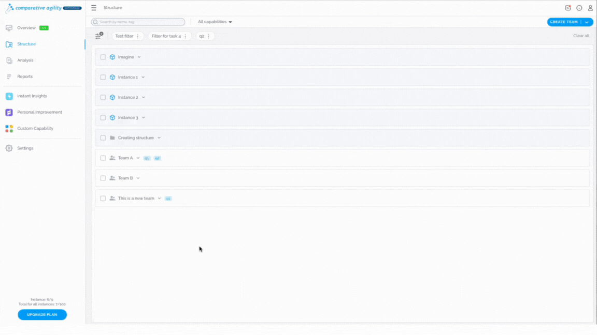Open Custom Capability in sidebar
Screen dimensions: 597x335
[x=35, y=128]
